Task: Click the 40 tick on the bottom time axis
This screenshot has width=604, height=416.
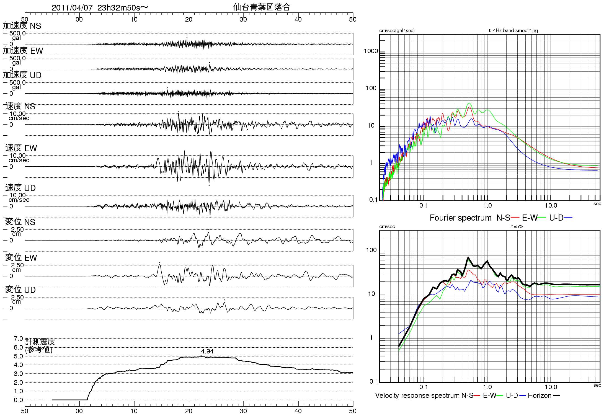Action: [298, 411]
